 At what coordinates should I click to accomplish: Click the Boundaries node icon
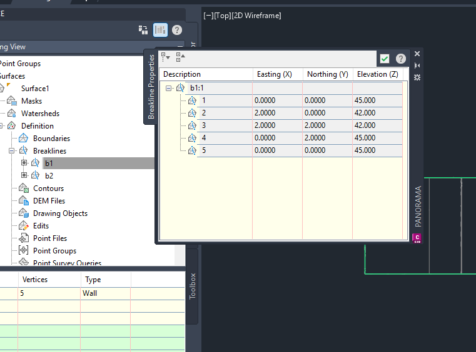coord(23,138)
